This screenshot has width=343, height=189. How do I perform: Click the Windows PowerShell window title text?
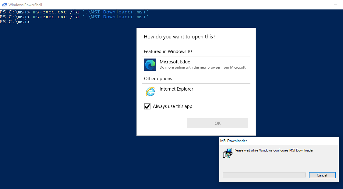click(25, 5)
